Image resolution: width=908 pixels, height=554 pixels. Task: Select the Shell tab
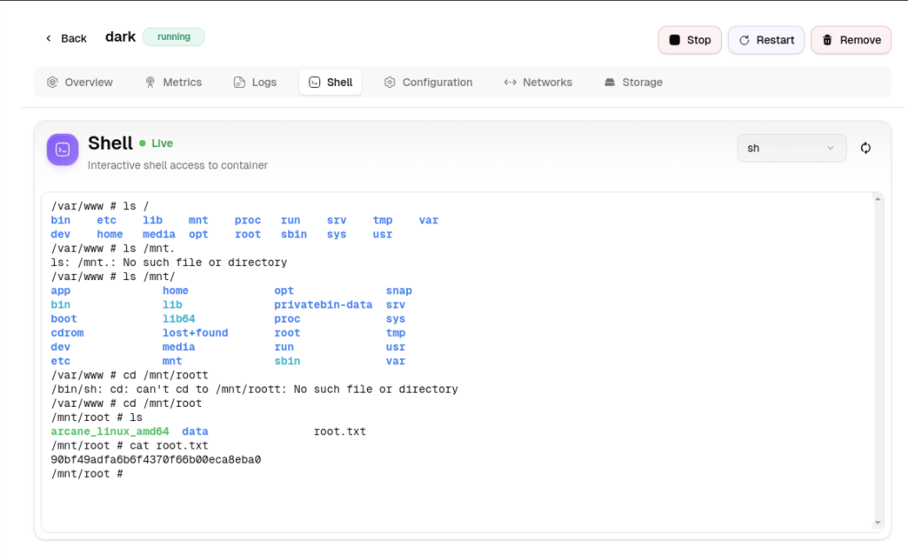331,82
